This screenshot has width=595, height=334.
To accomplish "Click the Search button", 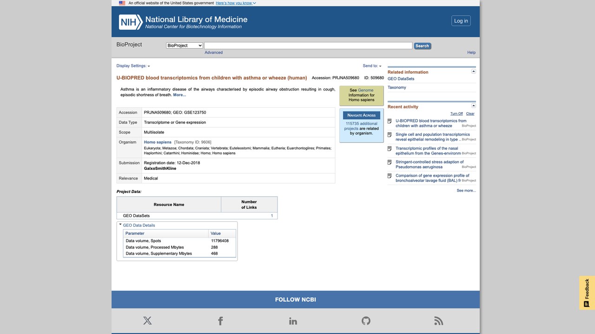I will (x=423, y=46).
